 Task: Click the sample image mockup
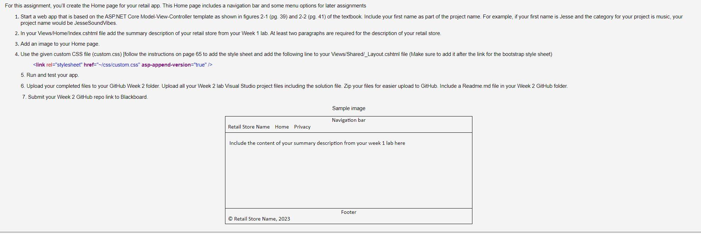pyautogui.click(x=348, y=170)
